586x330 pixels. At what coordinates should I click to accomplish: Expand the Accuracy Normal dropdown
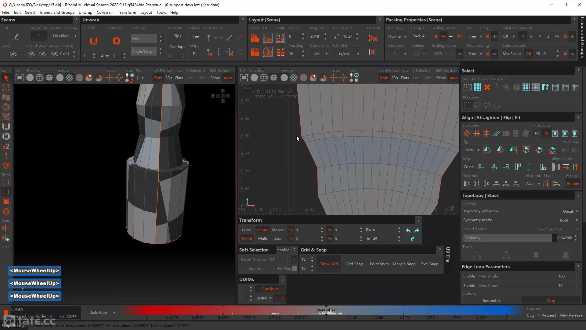pos(397,36)
